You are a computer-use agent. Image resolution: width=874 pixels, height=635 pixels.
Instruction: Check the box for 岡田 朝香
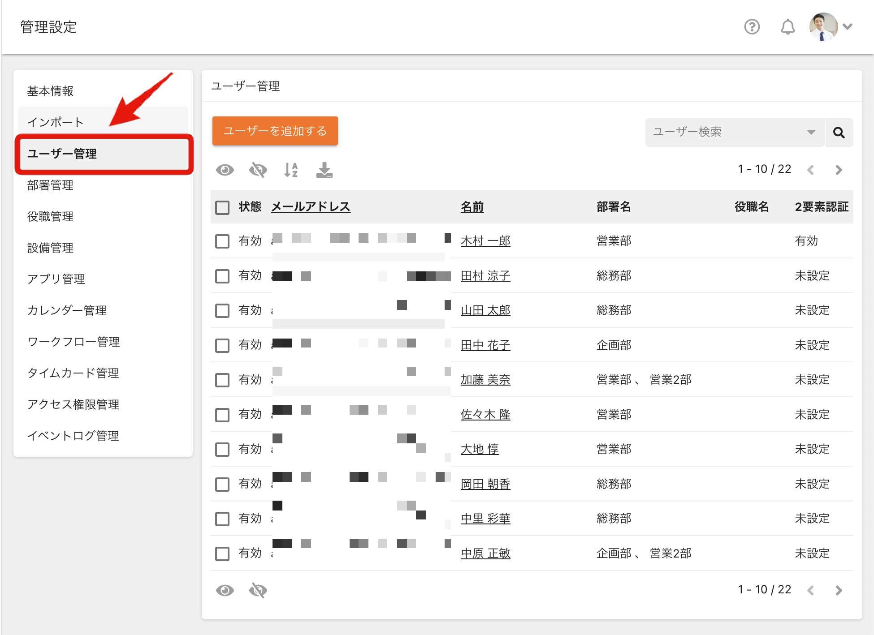point(222,484)
